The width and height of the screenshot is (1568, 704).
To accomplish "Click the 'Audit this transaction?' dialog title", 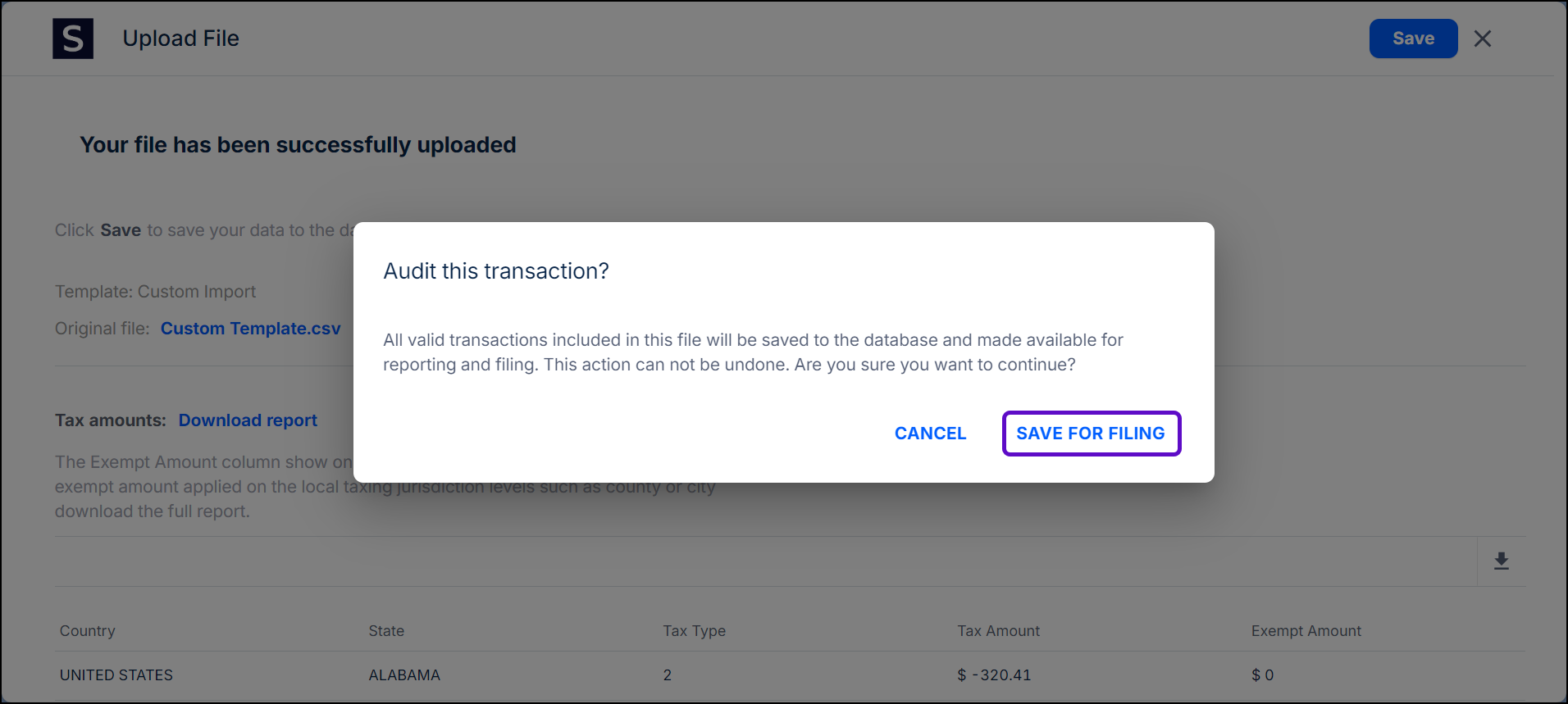I will pyautogui.click(x=496, y=271).
